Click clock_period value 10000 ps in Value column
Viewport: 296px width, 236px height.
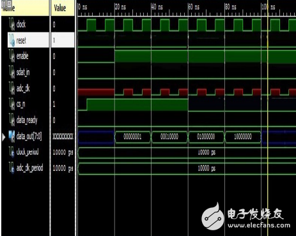pos(63,152)
